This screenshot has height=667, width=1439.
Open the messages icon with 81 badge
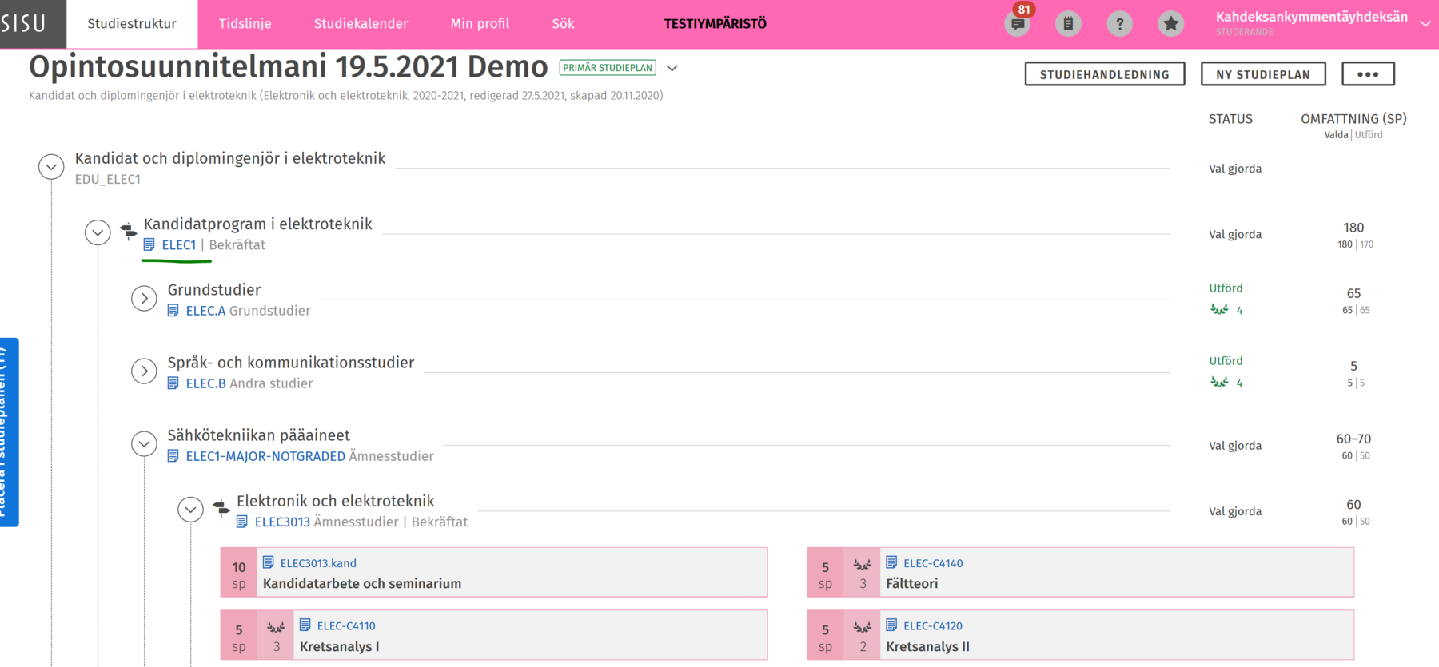(x=1018, y=24)
